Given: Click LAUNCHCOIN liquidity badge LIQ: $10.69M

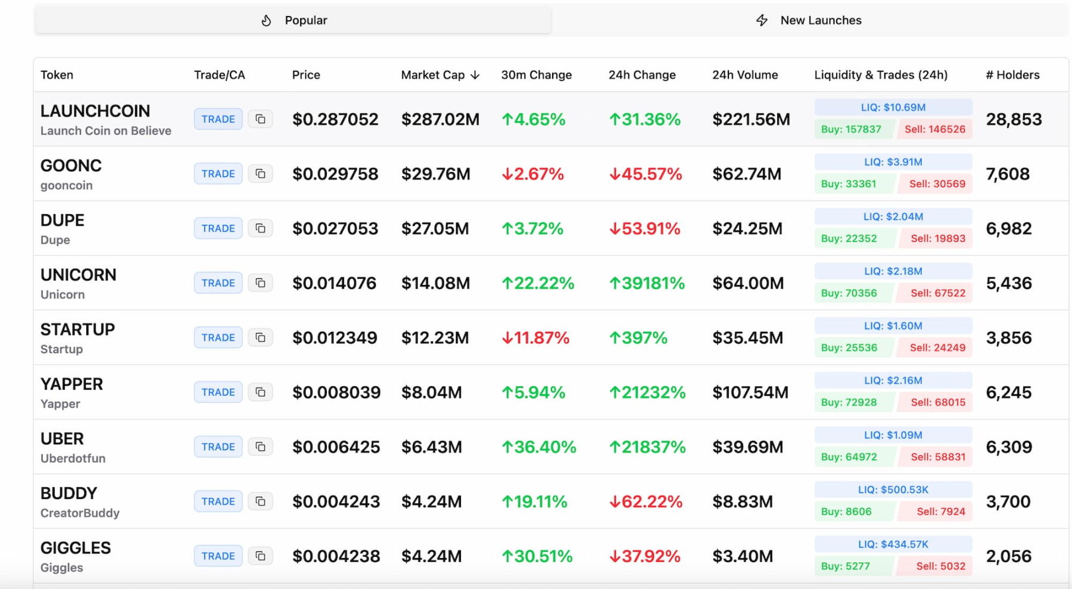Looking at the screenshot, I should [x=893, y=108].
